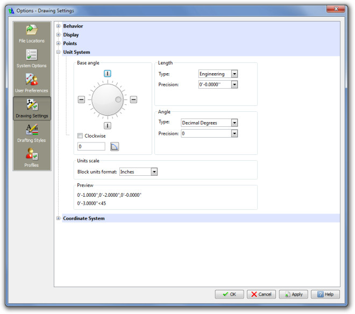Open System Options page
Image resolution: width=355 pixels, height=314 pixels.
click(x=32, y=59)
